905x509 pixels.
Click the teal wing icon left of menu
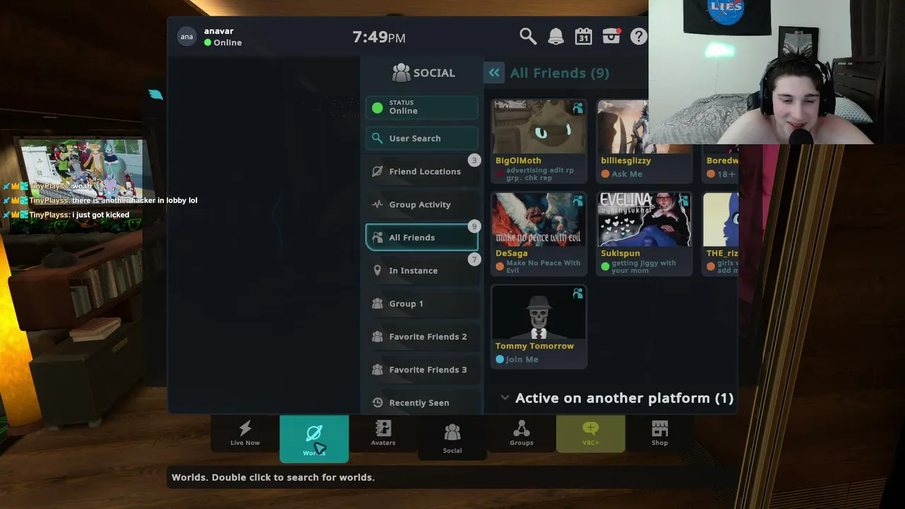[156, 95]
